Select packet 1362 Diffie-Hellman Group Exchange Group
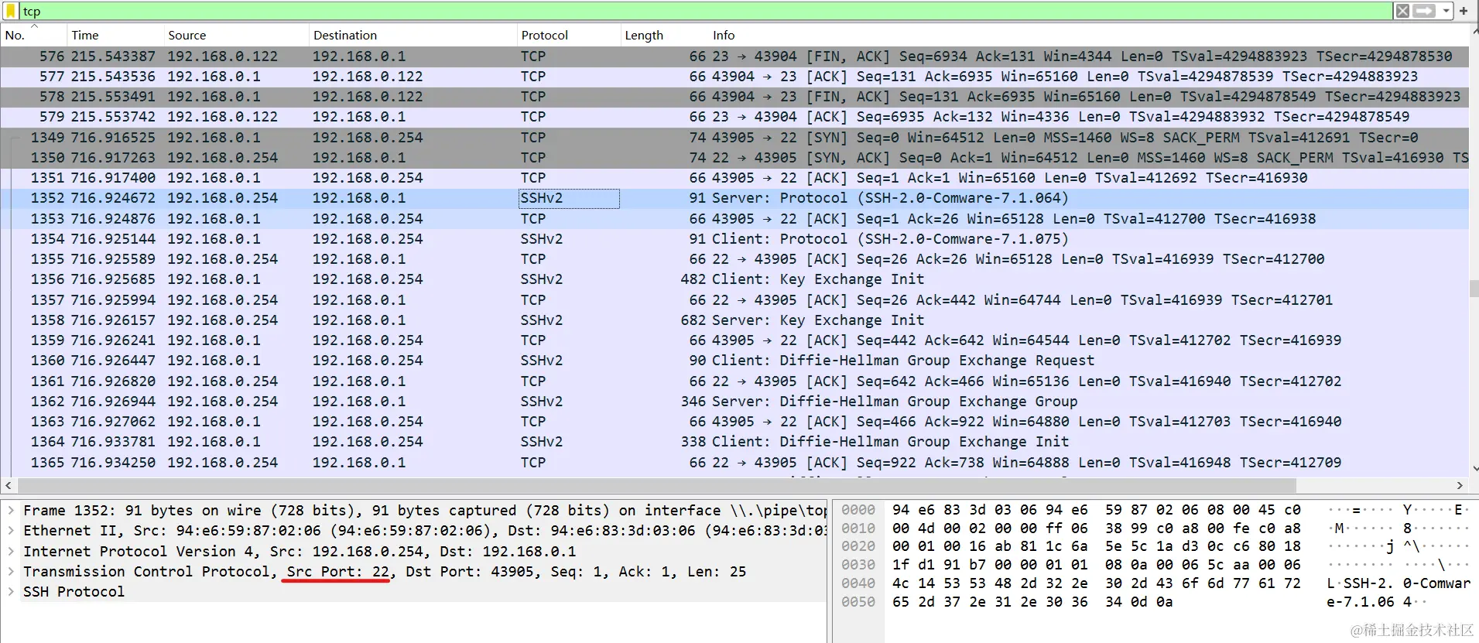This screenshot has width=1479, height=643. pyautogui.click(x=734, y=402)
